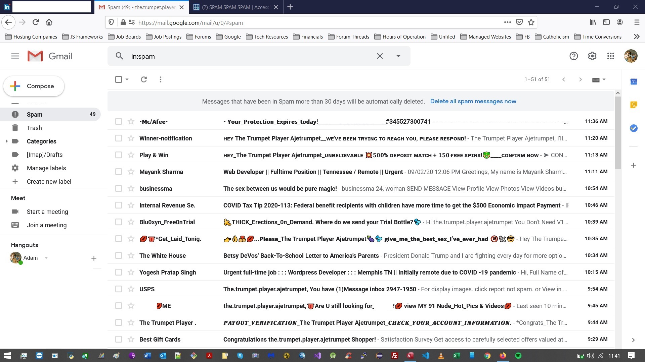The height and width of the screenshot is (362, 645).
Task: Expand the Categories label arrow
Action: click(6, 141)
